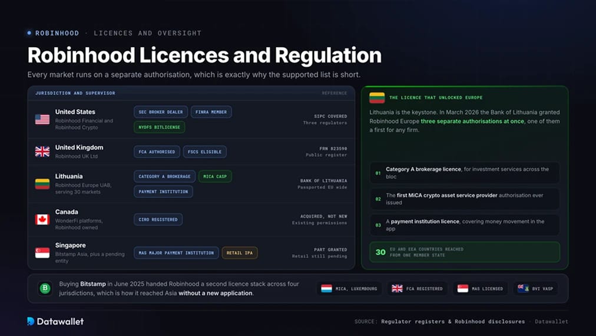Click the FCA Registered chip
596x336 pixels.
[418, 288]
